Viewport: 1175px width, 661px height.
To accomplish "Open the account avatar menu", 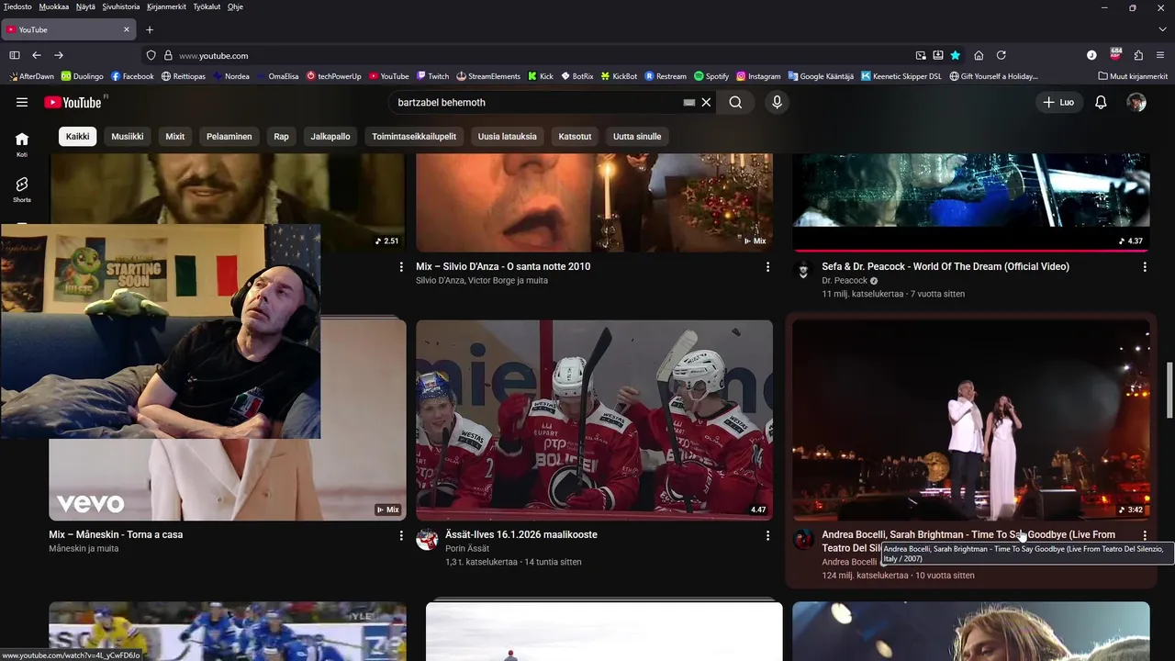I will click(1136, 102).
